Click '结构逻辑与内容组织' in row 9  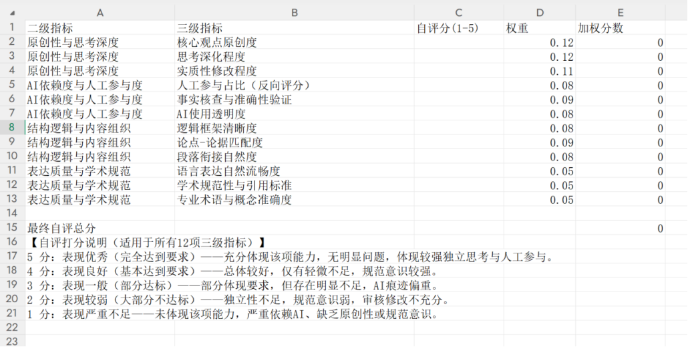(x=100, y=142)
